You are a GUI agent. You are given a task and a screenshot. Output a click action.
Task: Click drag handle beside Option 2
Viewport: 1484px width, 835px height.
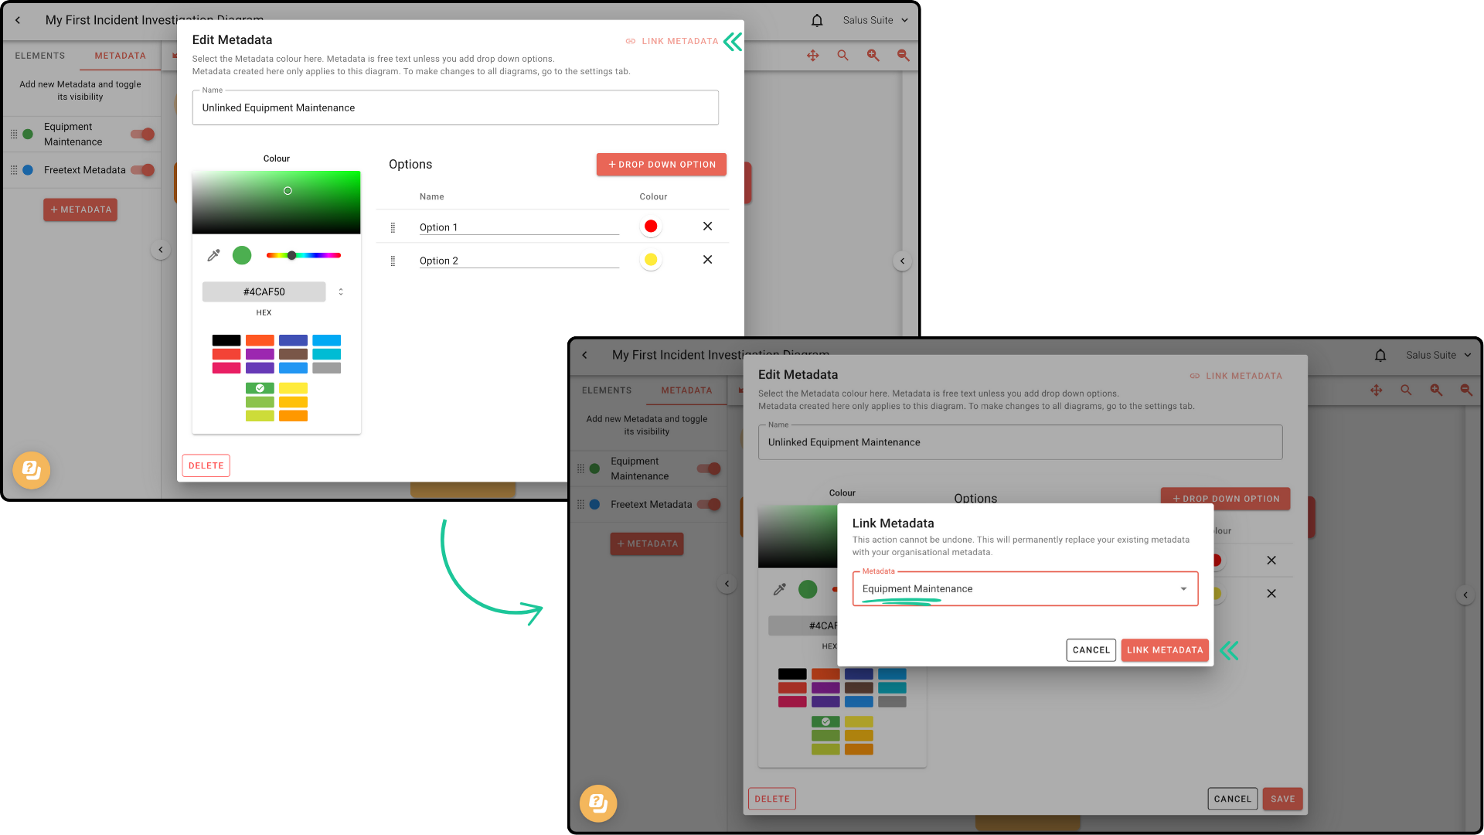[393, 261]
